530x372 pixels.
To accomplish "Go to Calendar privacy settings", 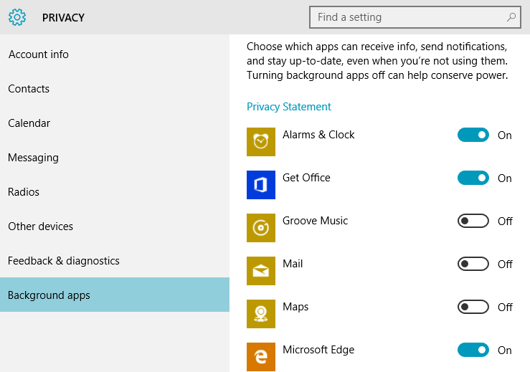I will pos(115,123).
